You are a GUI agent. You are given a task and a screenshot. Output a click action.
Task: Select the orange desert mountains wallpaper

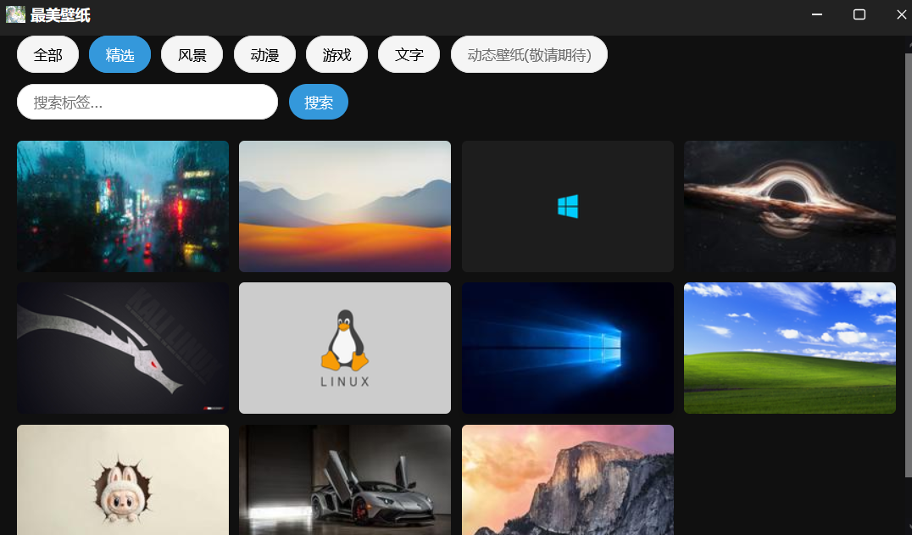(345, 206)
